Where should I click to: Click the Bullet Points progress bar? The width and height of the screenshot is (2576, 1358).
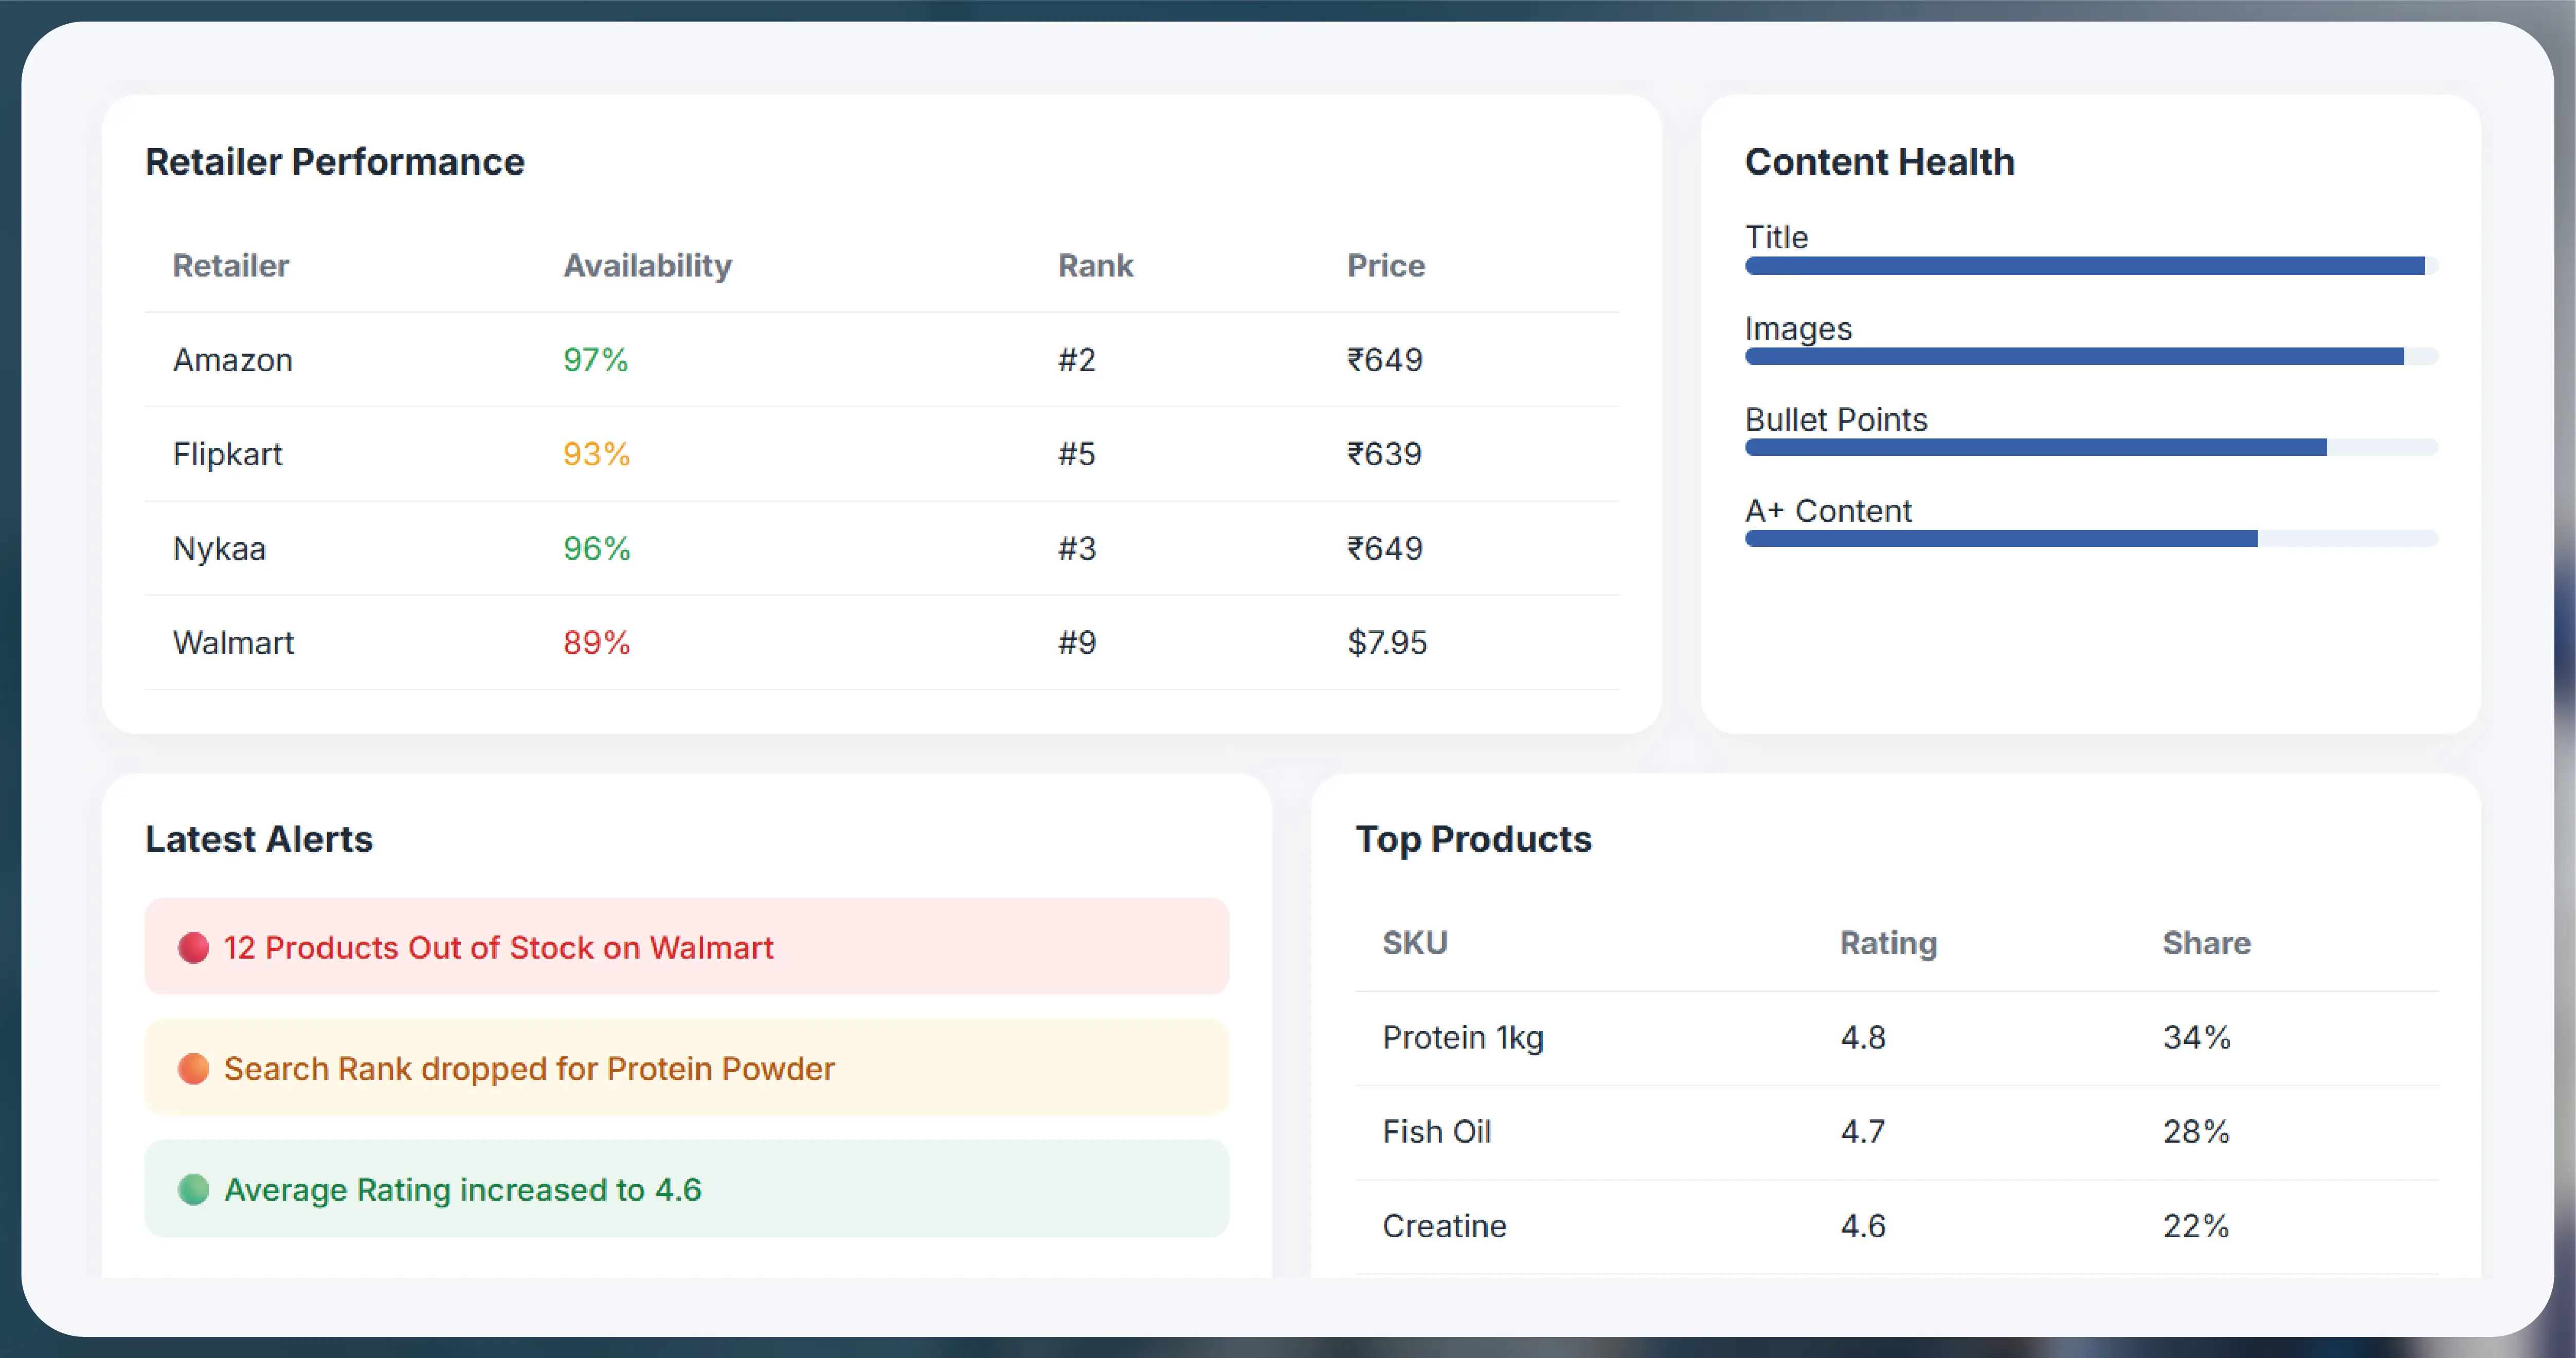click(2091, 448)
